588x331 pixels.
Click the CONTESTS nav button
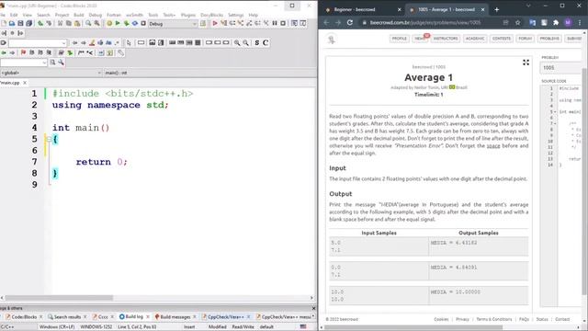coord(502,39)
